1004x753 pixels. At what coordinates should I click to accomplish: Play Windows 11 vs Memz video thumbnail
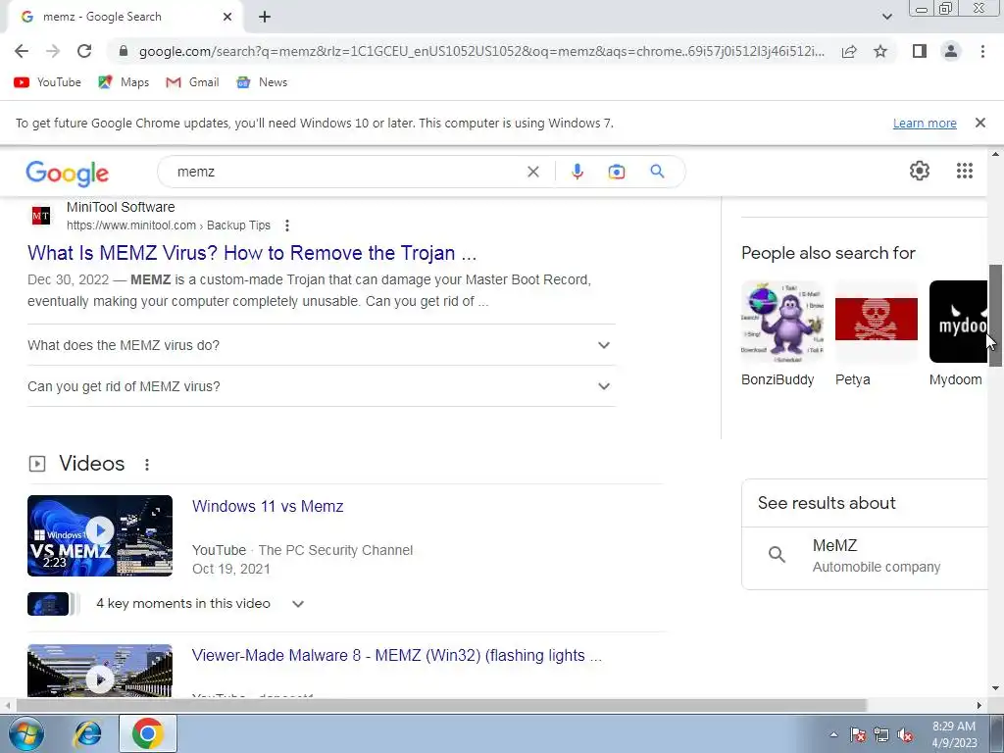point(100,535)
